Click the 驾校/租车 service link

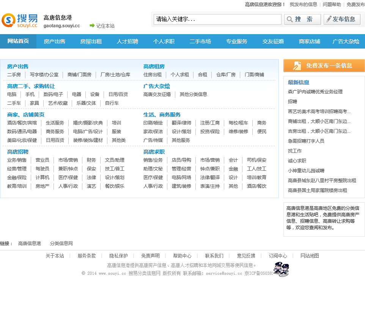click(x=238, y=123)
